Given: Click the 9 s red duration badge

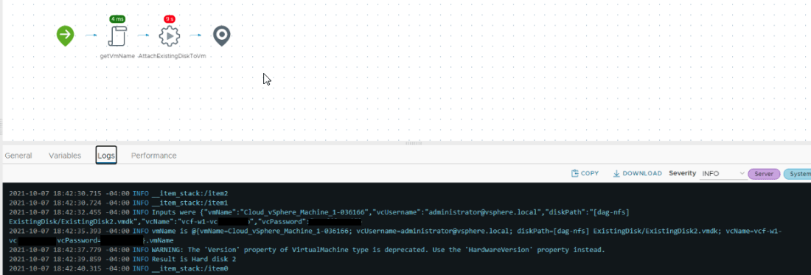Looking at the screenshot, I should point(170,19).
